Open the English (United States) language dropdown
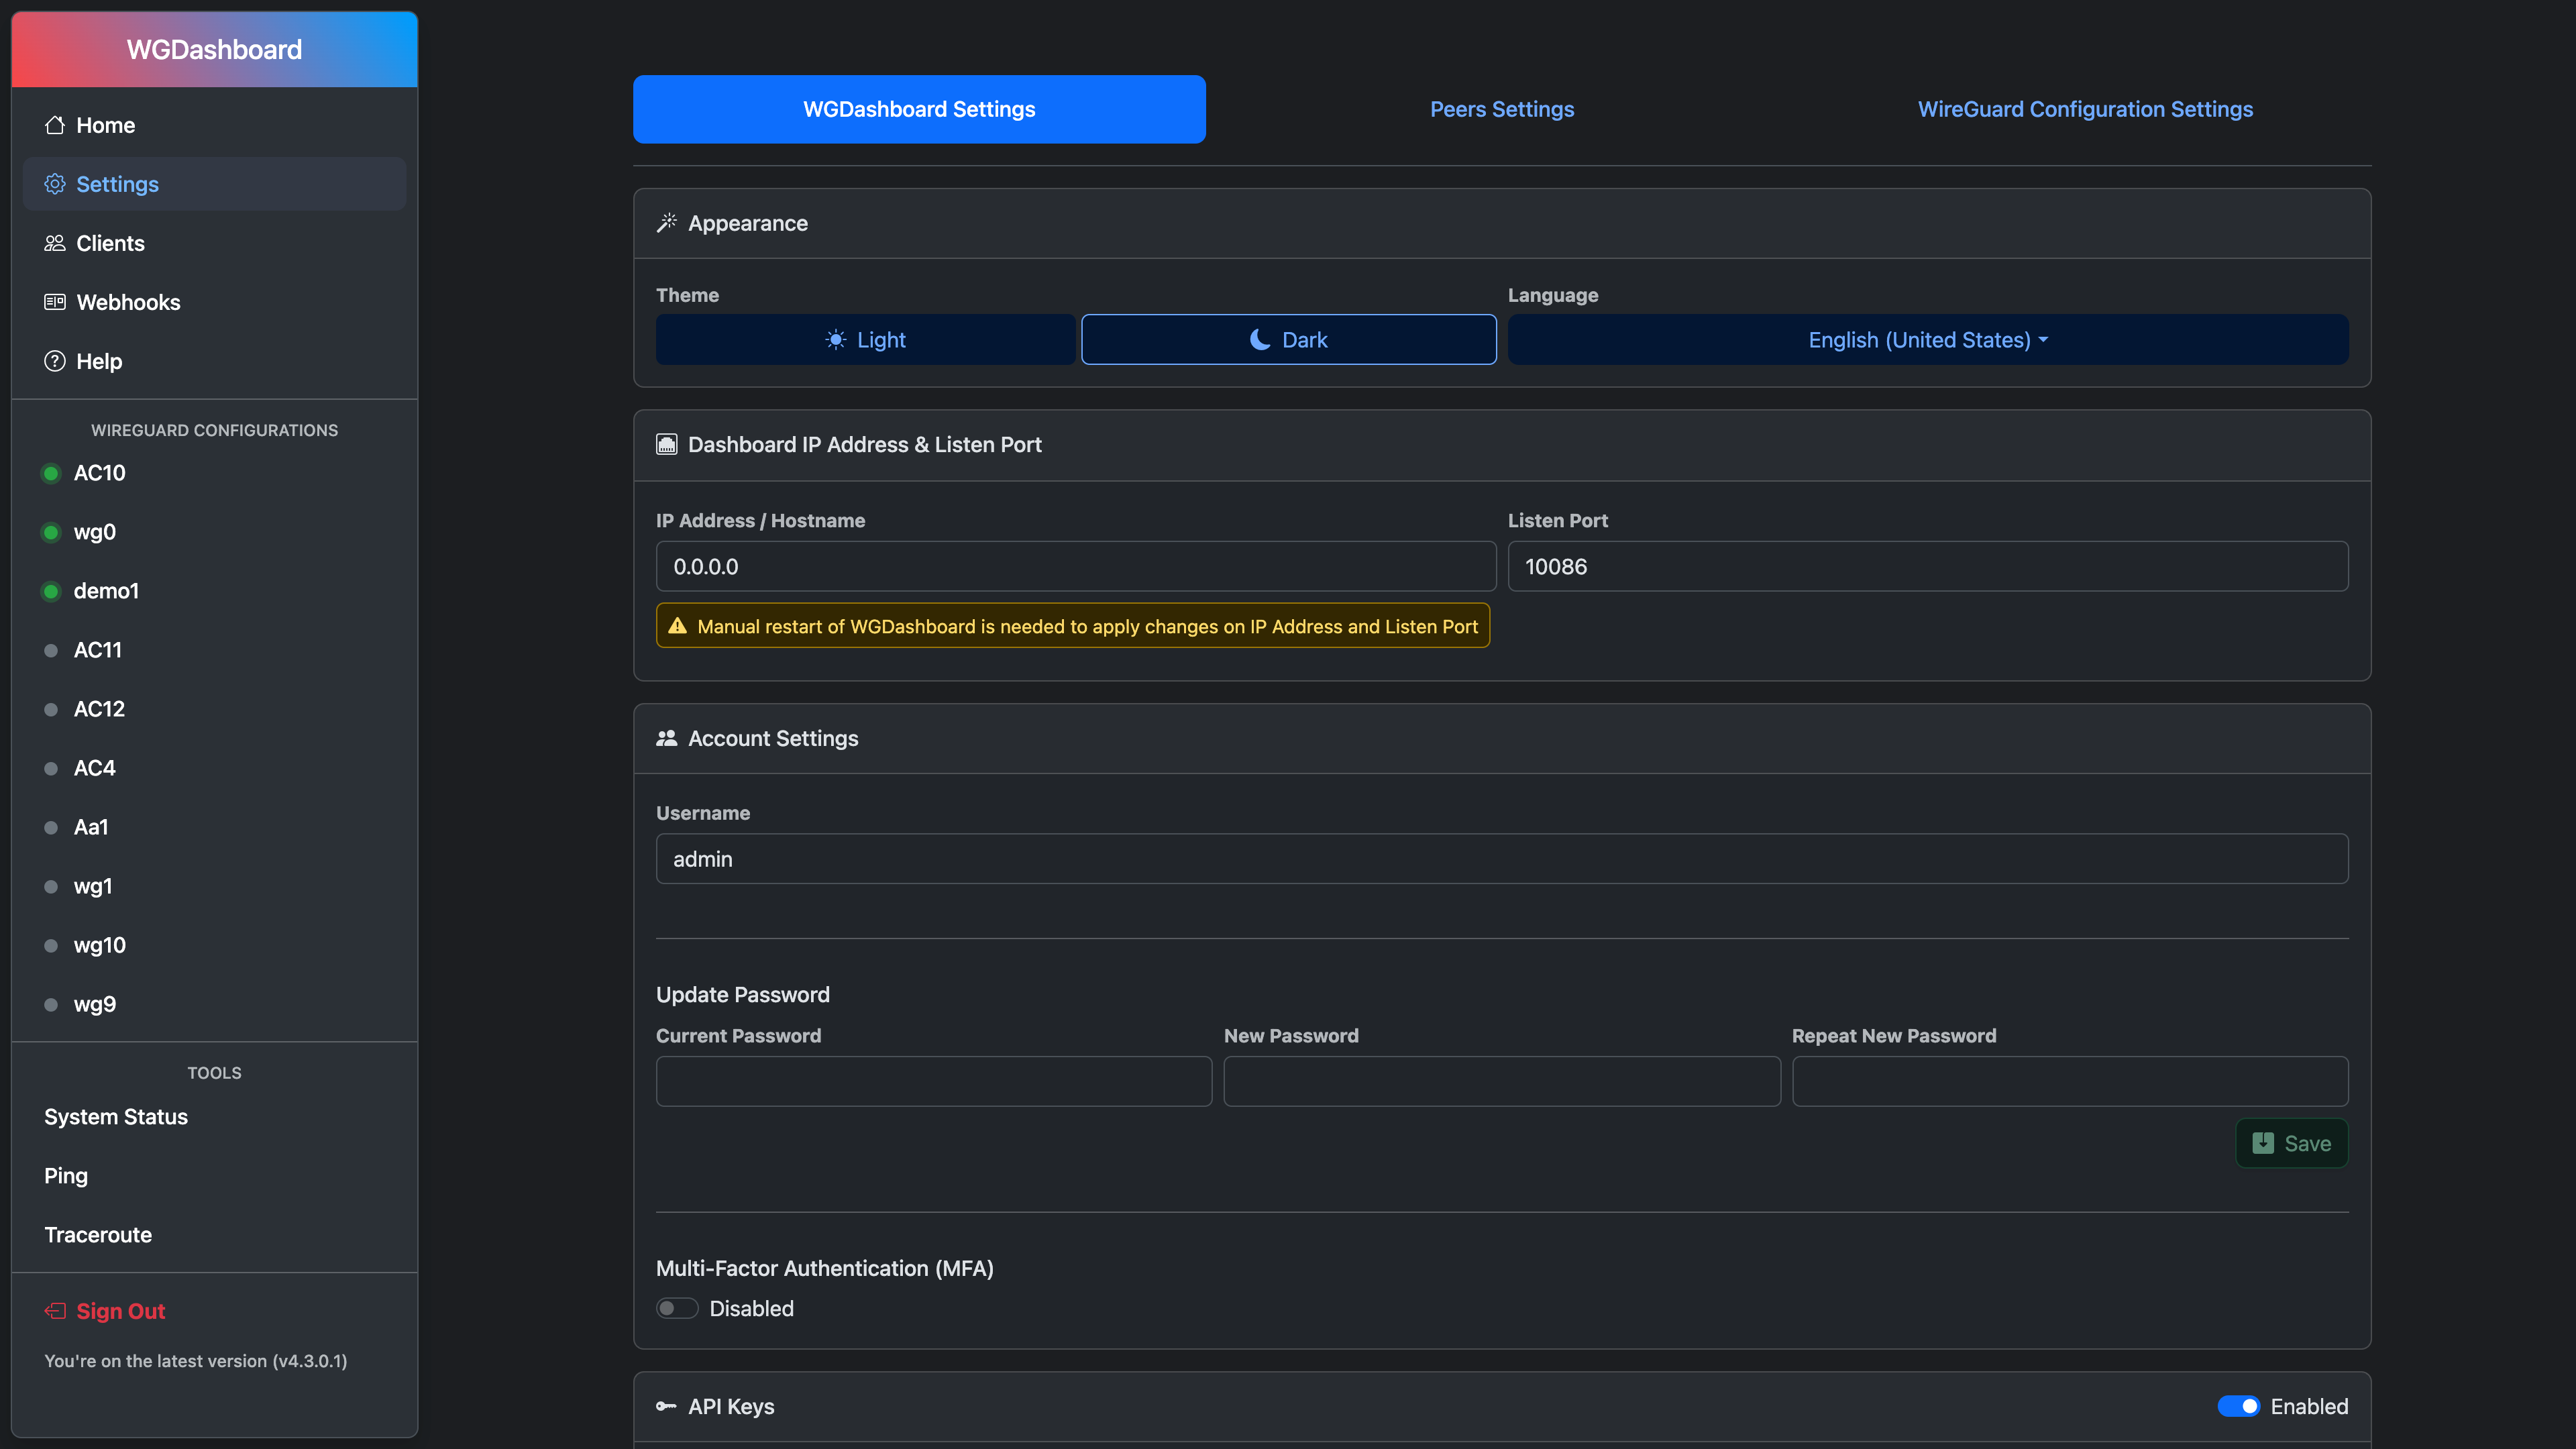 pyautogui.click(x=1927, y=340)
